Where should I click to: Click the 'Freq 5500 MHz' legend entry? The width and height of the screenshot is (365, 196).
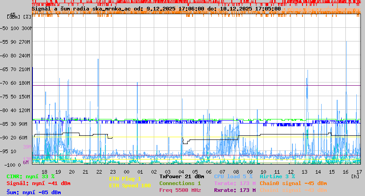point(180,190)
